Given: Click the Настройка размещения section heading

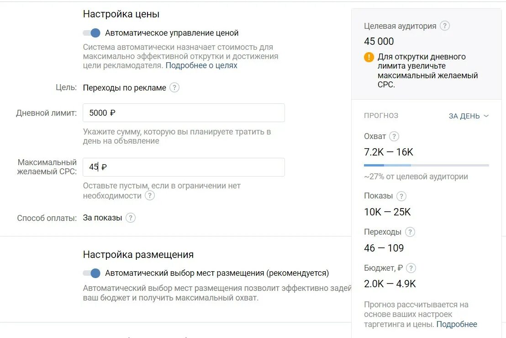Looking at the screenshot, I should [x=138, y=255].
